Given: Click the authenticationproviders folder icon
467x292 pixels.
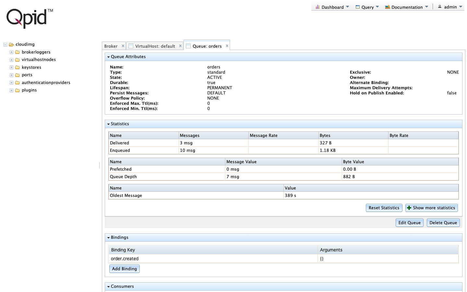Looking at the screenshot, I should 18,83.
